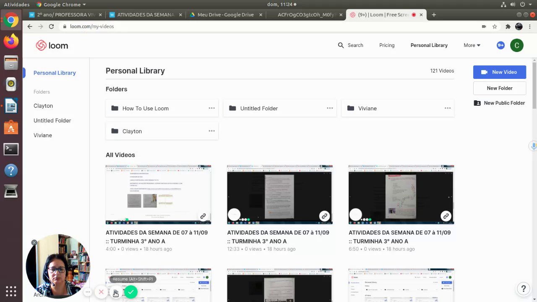This screenshot has height=302, width=537.
Task: Open options for Untitled Folder card
Action: pos(330,108)
